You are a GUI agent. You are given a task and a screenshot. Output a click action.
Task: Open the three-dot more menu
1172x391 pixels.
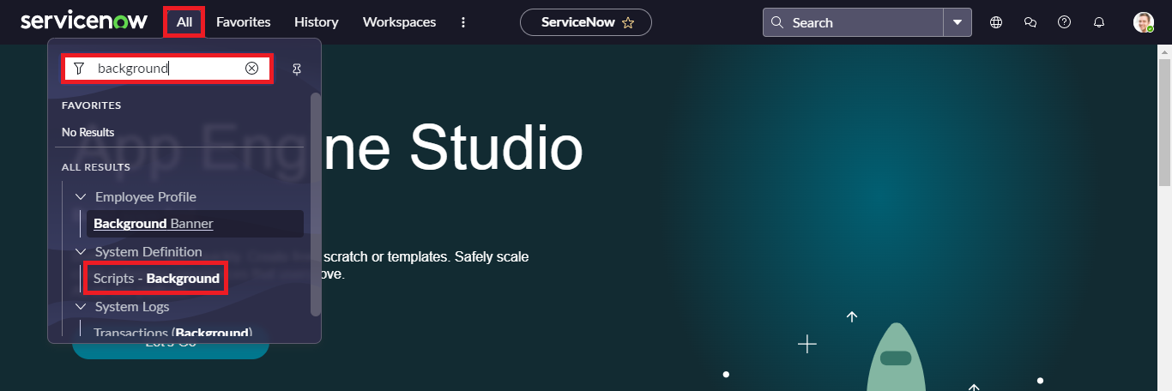463,22
